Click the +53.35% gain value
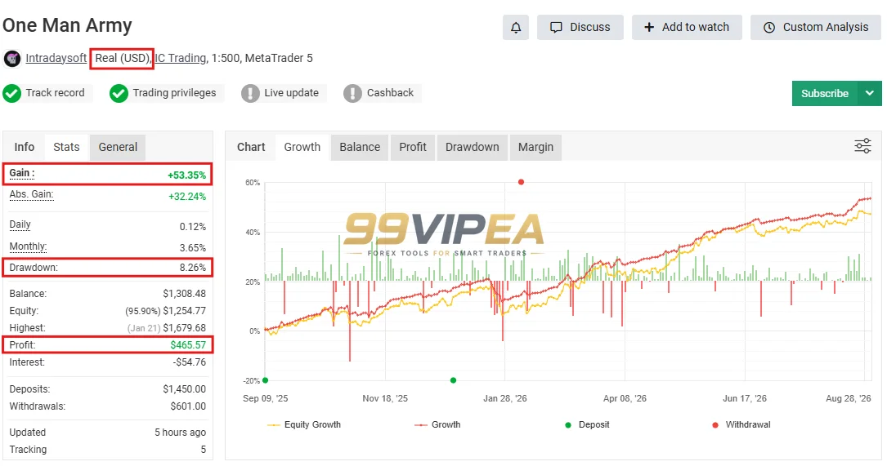The image size is (887, 466). coord(186,175)
